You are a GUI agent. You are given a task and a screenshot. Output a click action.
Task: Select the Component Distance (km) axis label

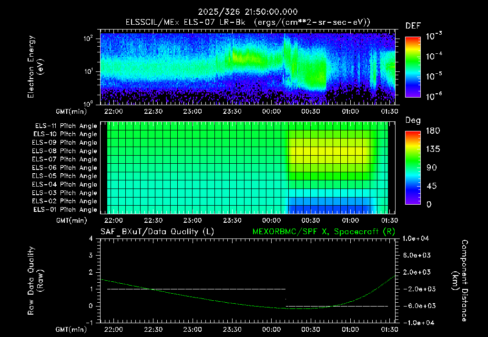460,281
